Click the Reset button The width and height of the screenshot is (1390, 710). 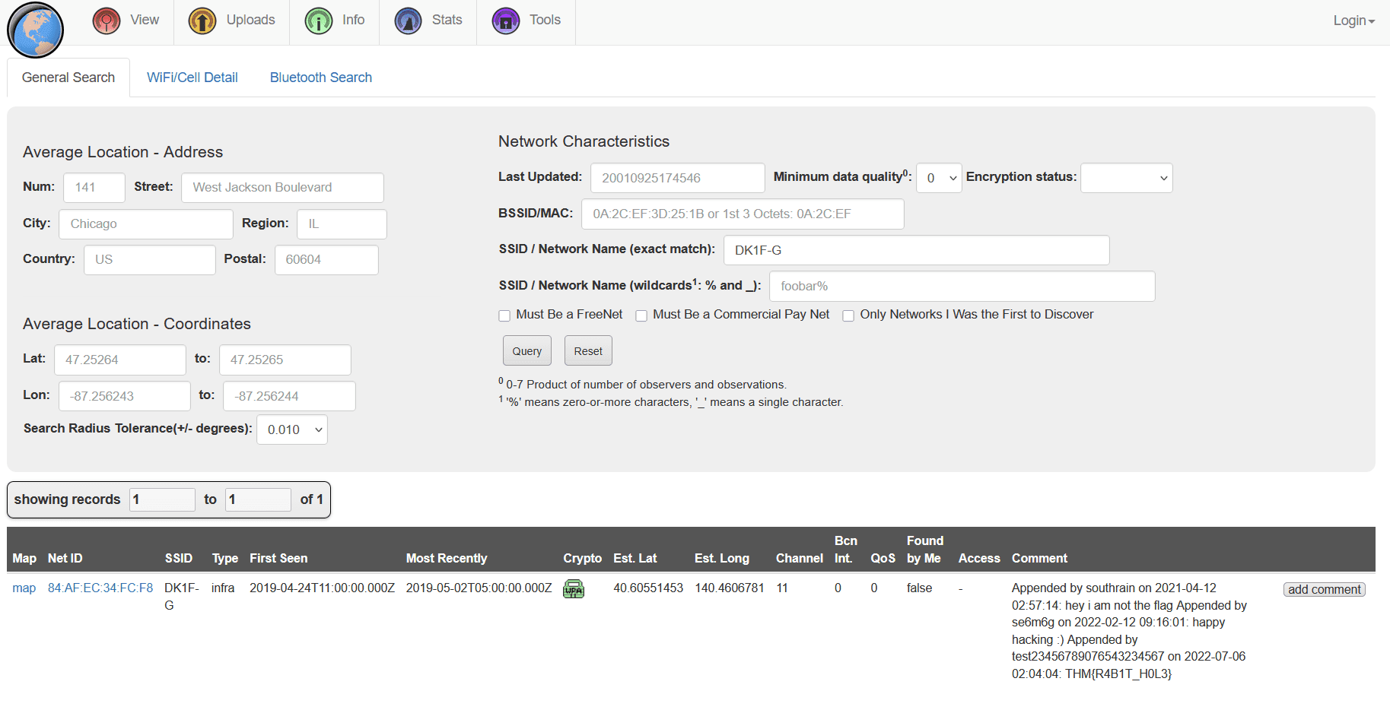588,351
